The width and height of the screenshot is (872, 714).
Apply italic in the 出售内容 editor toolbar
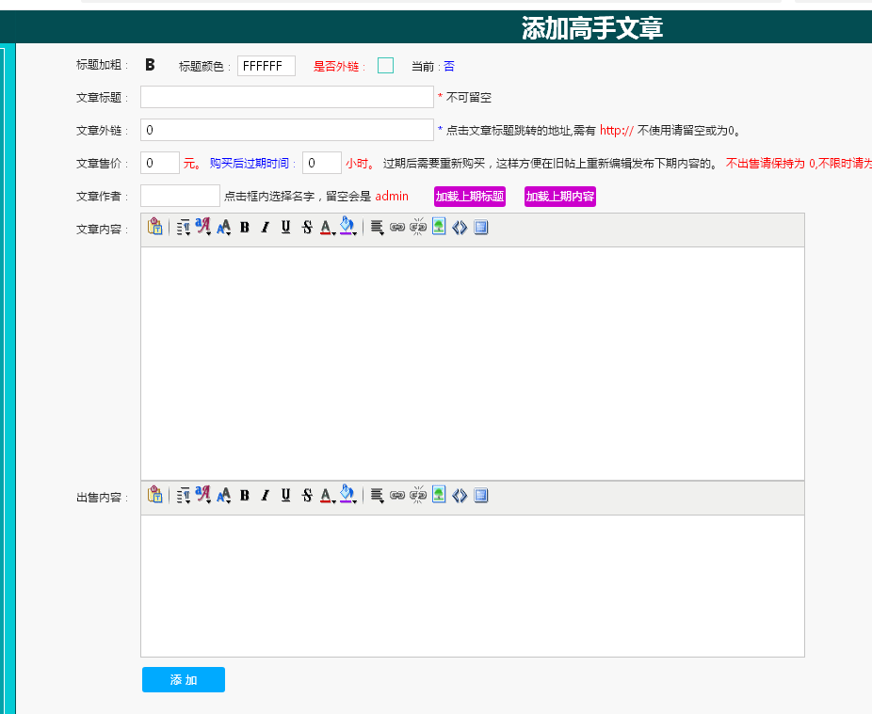coord(266,495)
